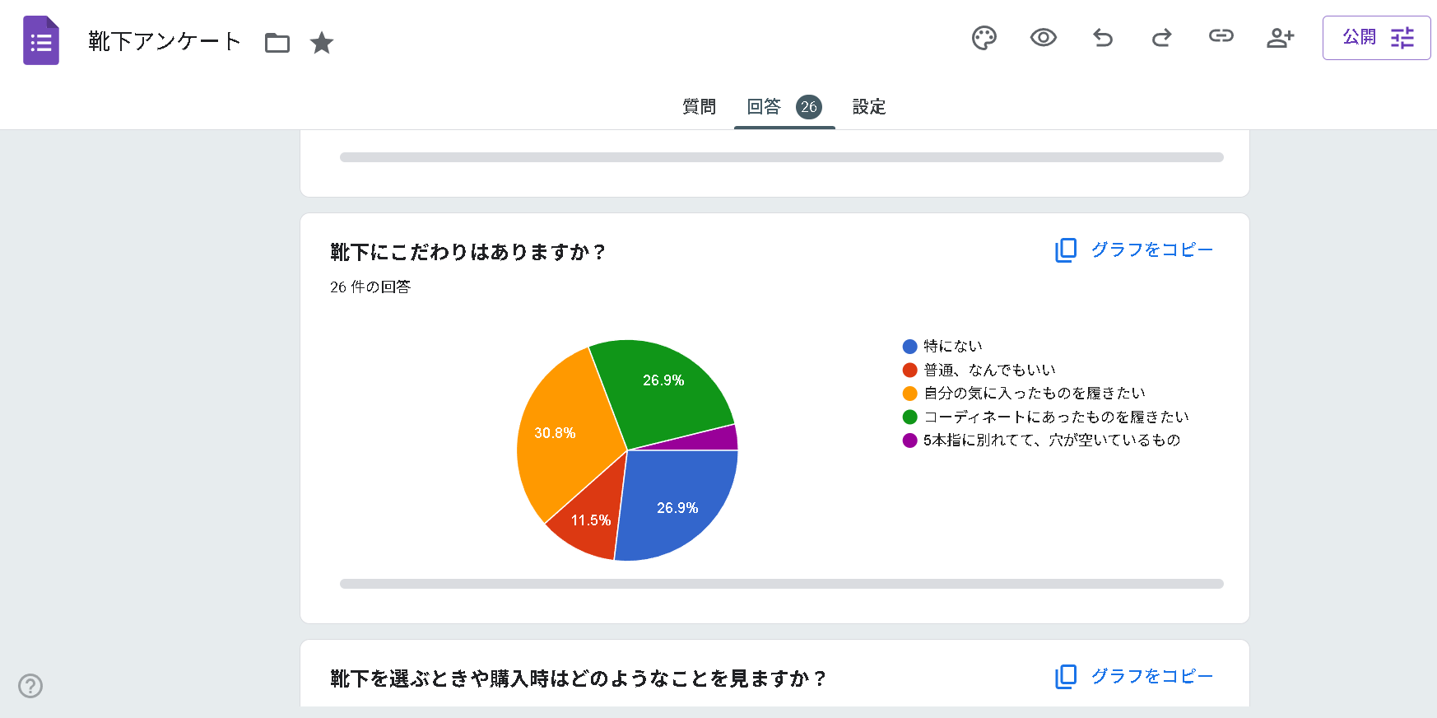
Task: Preview the form with eye icon
Action: pyautogui.click(x=1043, y=38)
